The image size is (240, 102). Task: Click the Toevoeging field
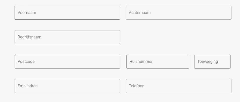[212, 62]
